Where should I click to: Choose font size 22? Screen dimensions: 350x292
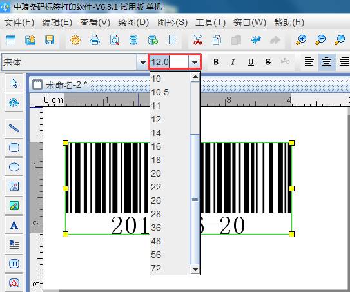tap(170, 187)
